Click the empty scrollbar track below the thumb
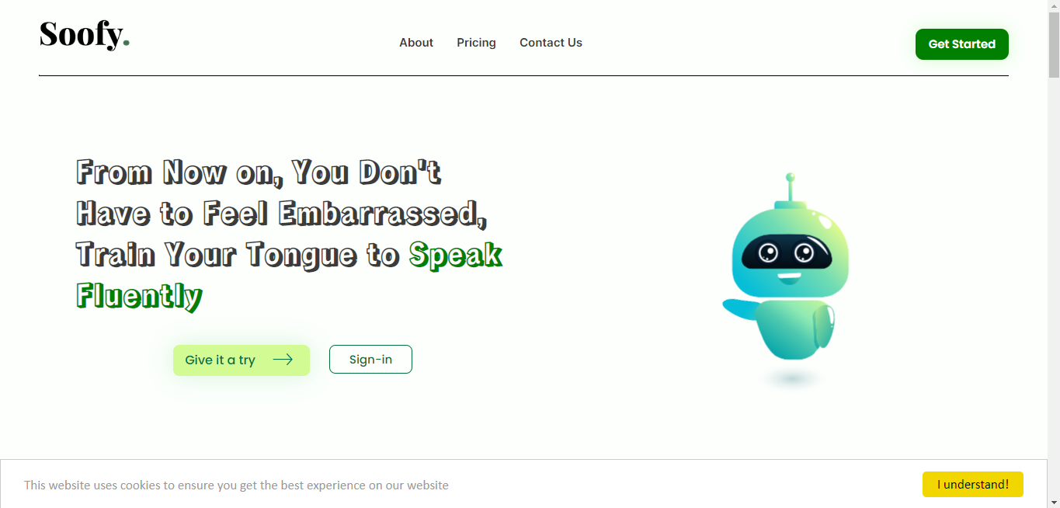Image resolution: width=1060 pixels, height=508 pixels. (x=1054, y=287)
